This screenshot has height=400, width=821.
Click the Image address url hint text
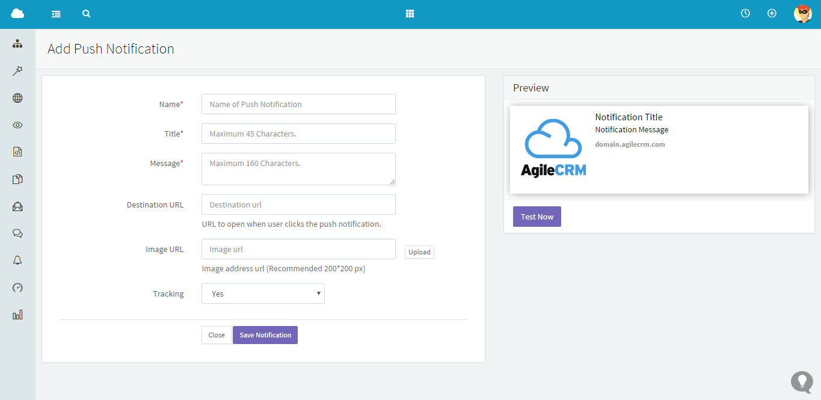click(x=283, y=268)
